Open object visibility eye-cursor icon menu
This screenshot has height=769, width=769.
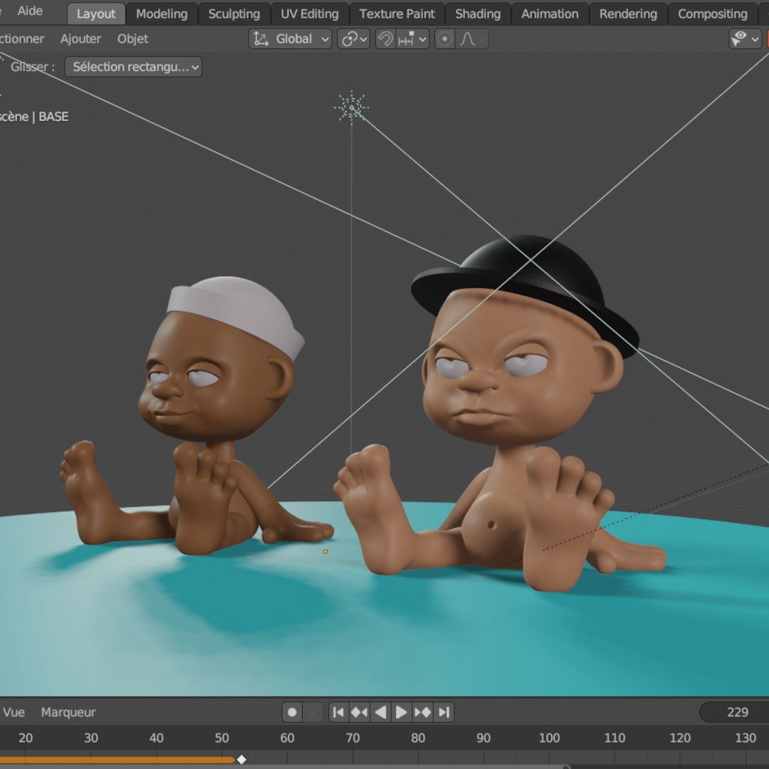pos(745,38)
